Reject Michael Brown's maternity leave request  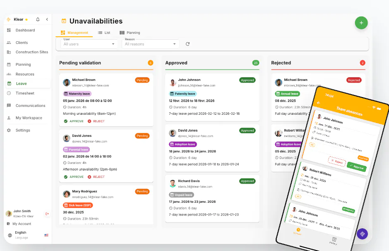coord(96,121)
